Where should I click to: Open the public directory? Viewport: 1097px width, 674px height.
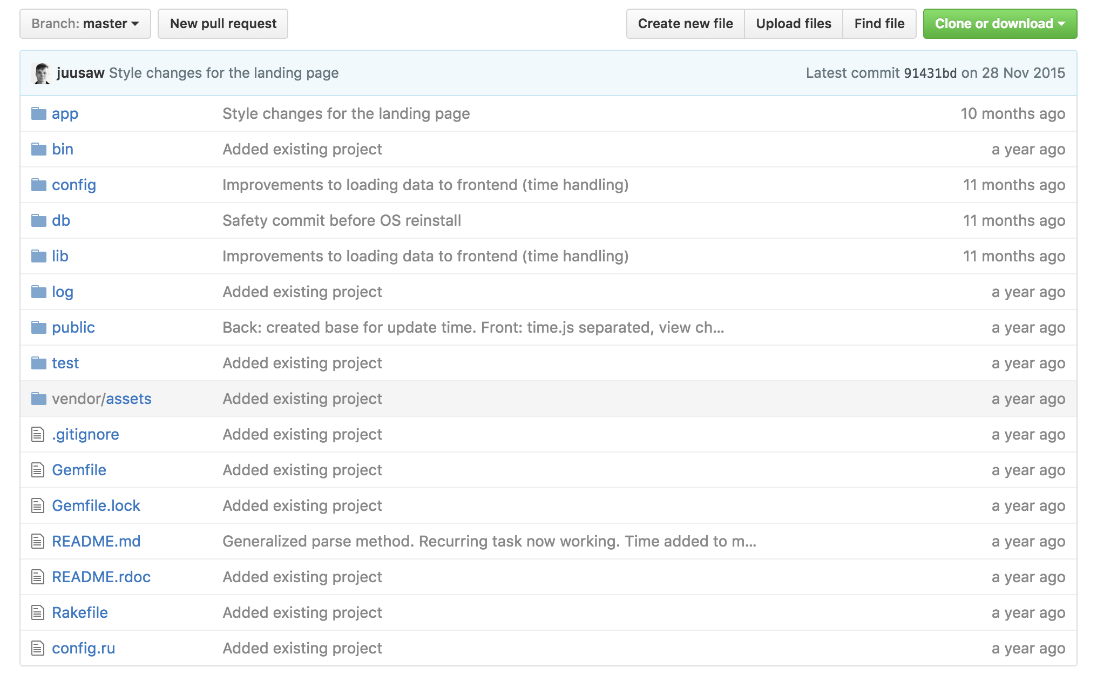point(73,328)
